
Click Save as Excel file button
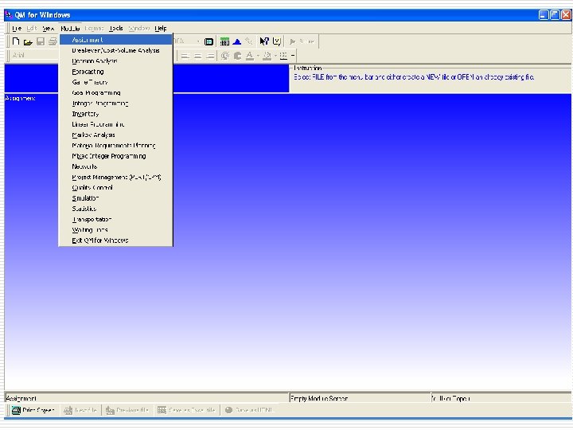point(186,410)
